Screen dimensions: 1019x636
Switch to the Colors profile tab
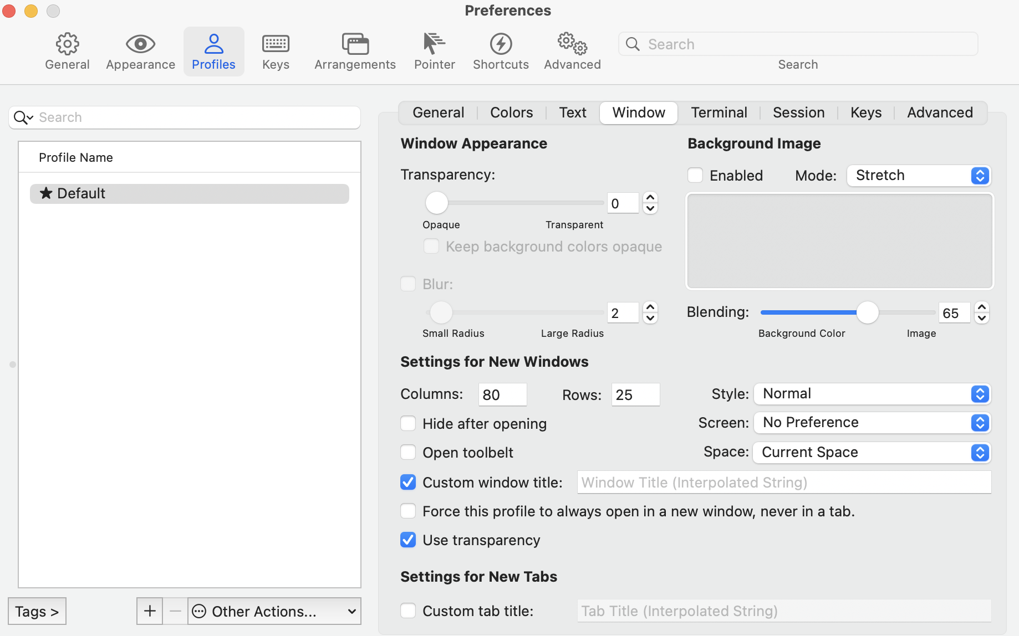pyautogui.click(x=511, y=113)
